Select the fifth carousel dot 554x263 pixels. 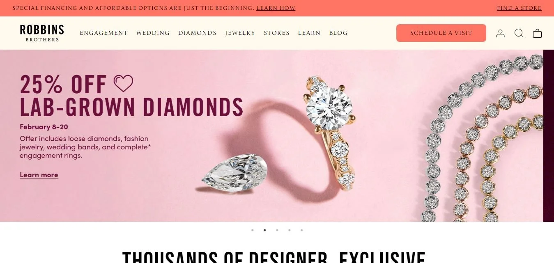point(302,230)
